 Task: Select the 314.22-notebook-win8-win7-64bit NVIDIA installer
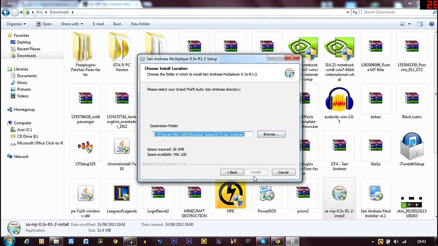tap(339, 57)
